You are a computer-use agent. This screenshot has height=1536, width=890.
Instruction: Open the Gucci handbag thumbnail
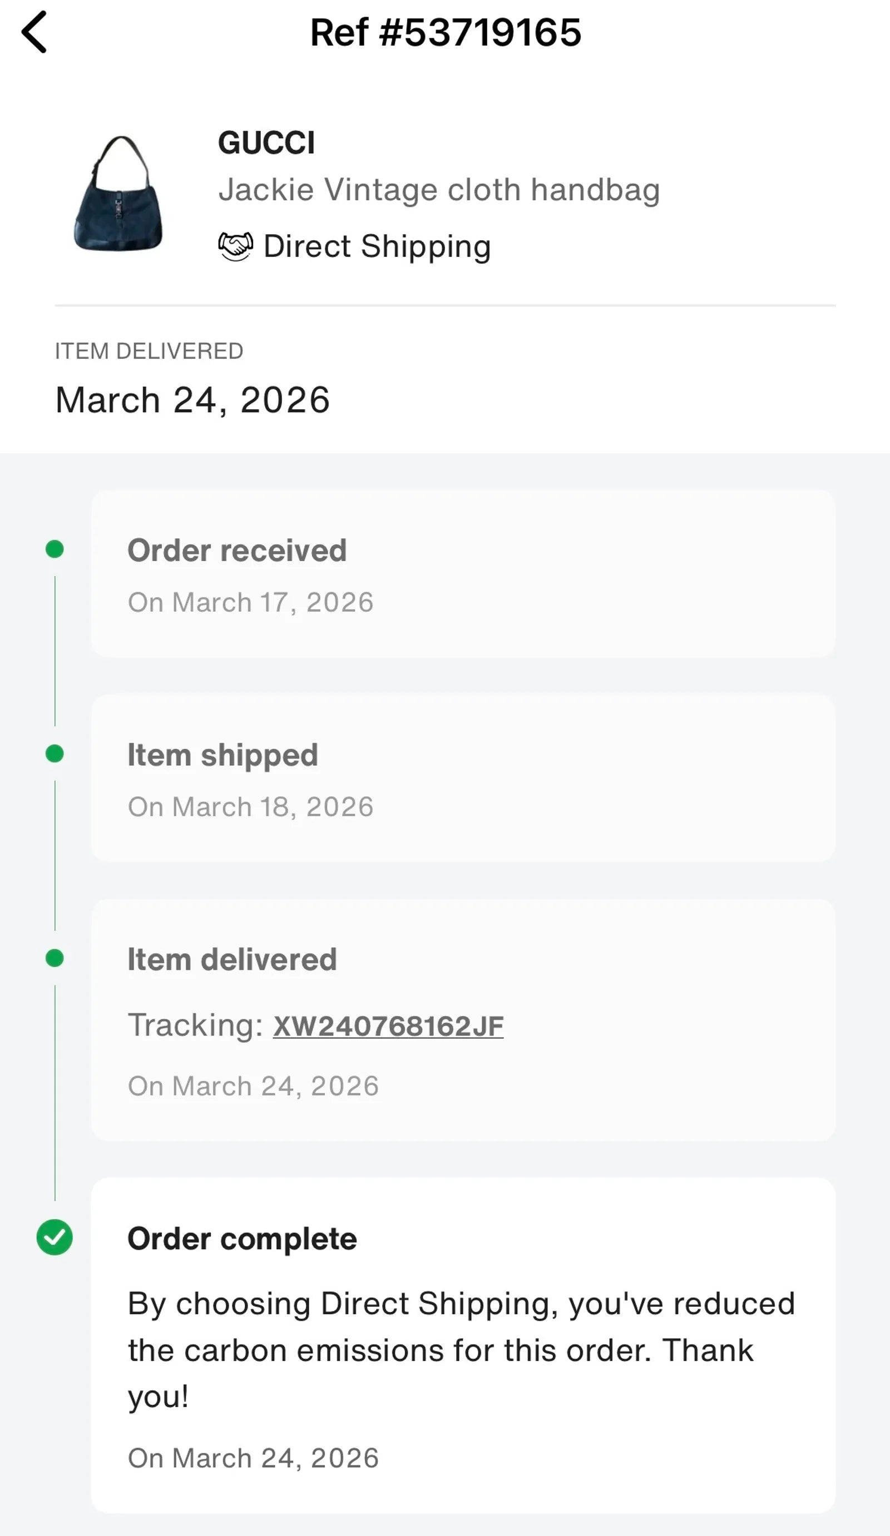(x=119, y=194)
